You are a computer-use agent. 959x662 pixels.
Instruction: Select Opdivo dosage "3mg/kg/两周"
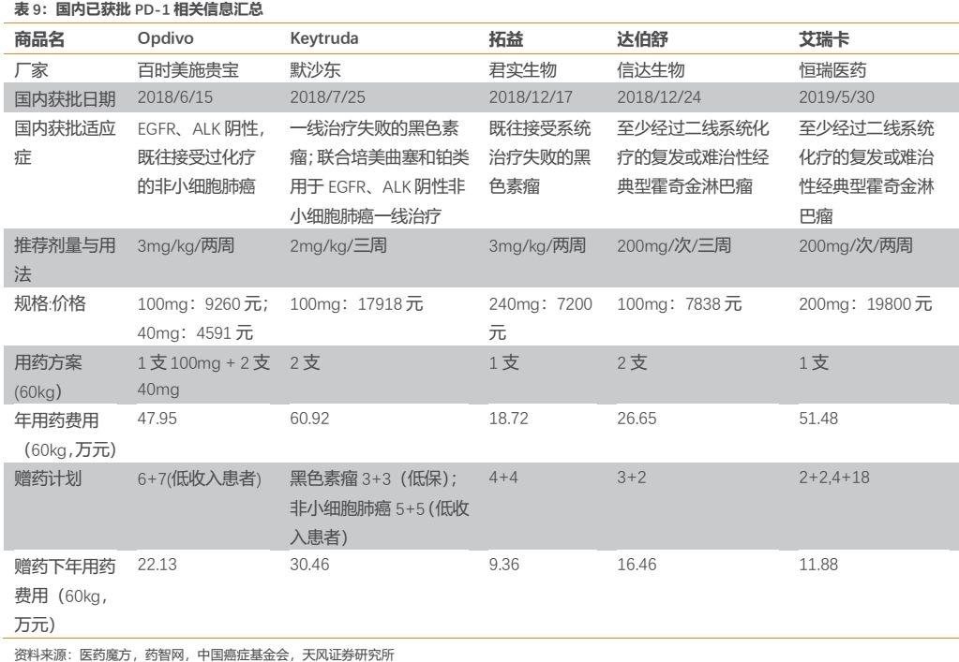coord(186,245)
